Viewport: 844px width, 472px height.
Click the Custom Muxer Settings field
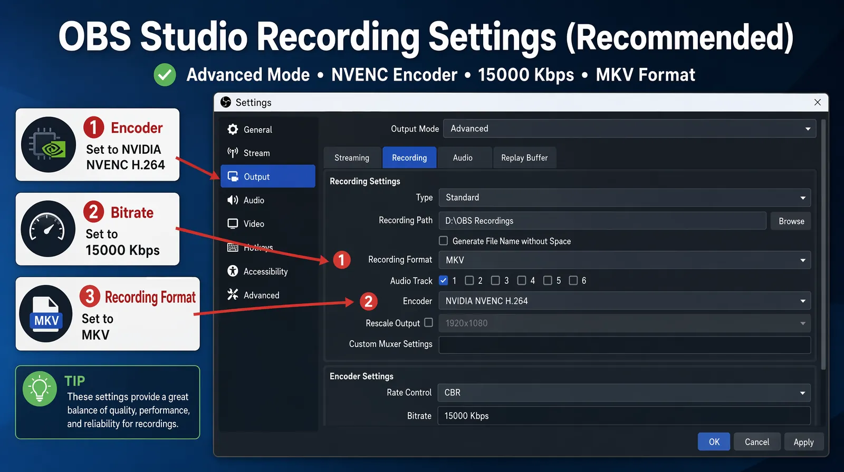pyautogui.click(x=625, y=345)
